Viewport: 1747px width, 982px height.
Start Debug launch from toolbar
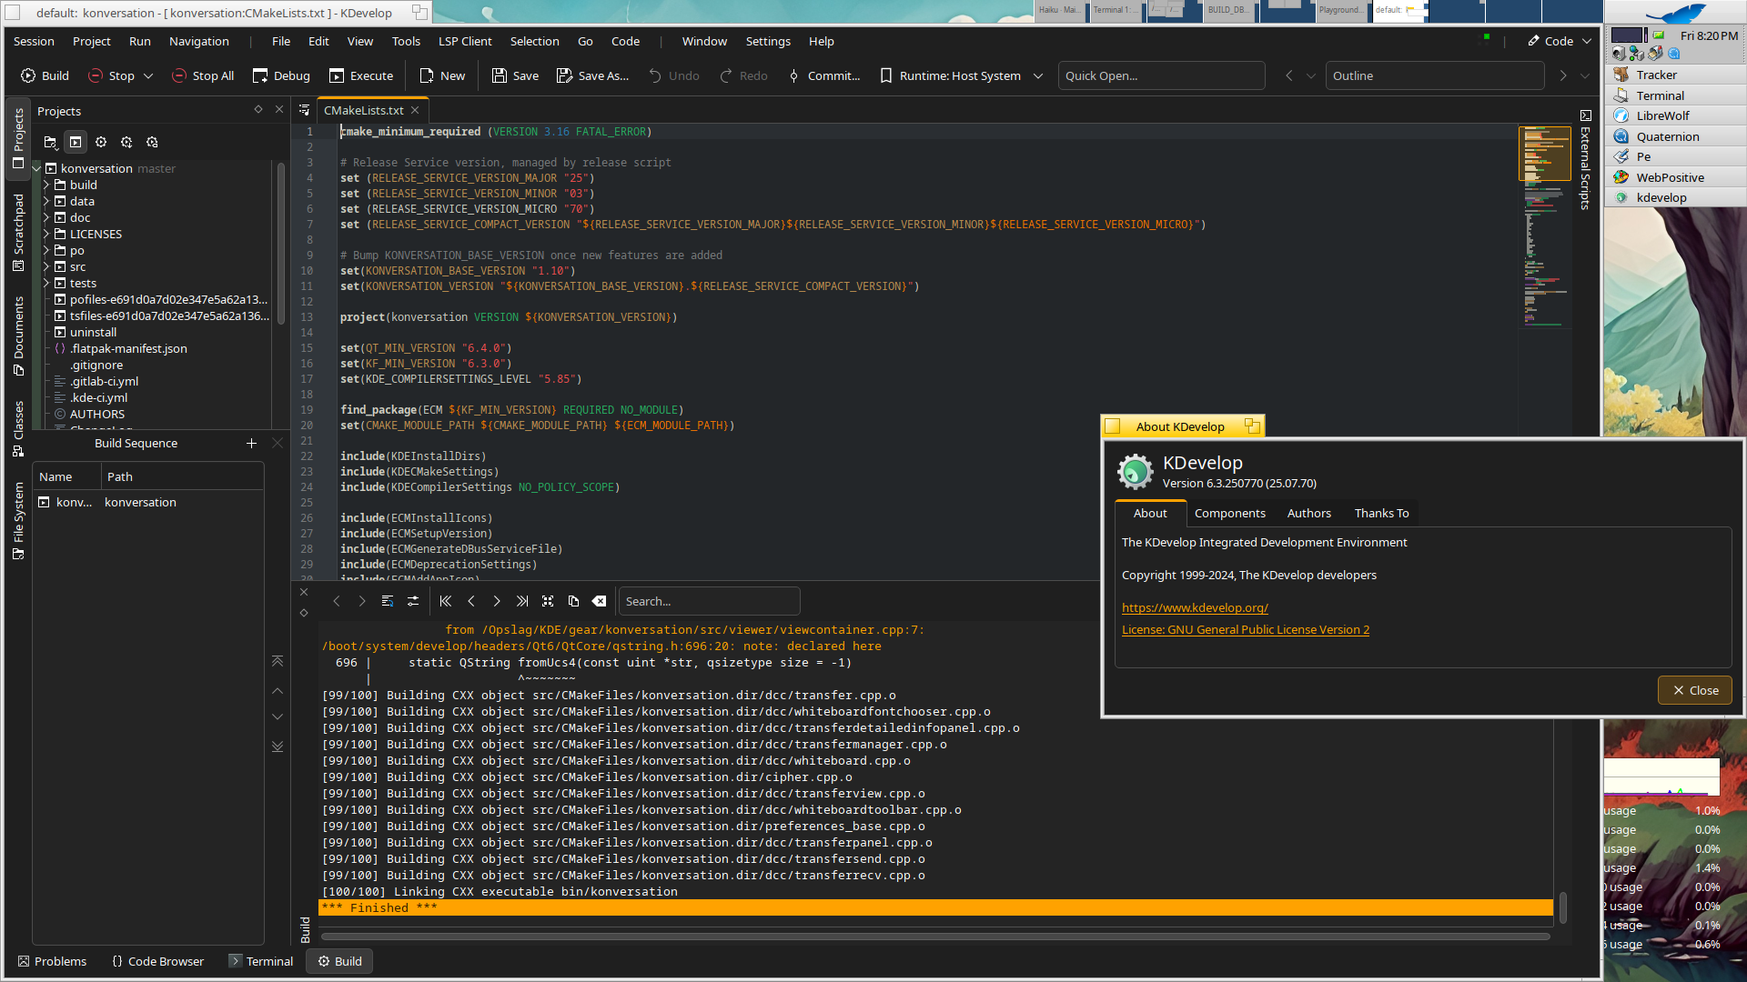pyautogui.click(x=281, y=75)
